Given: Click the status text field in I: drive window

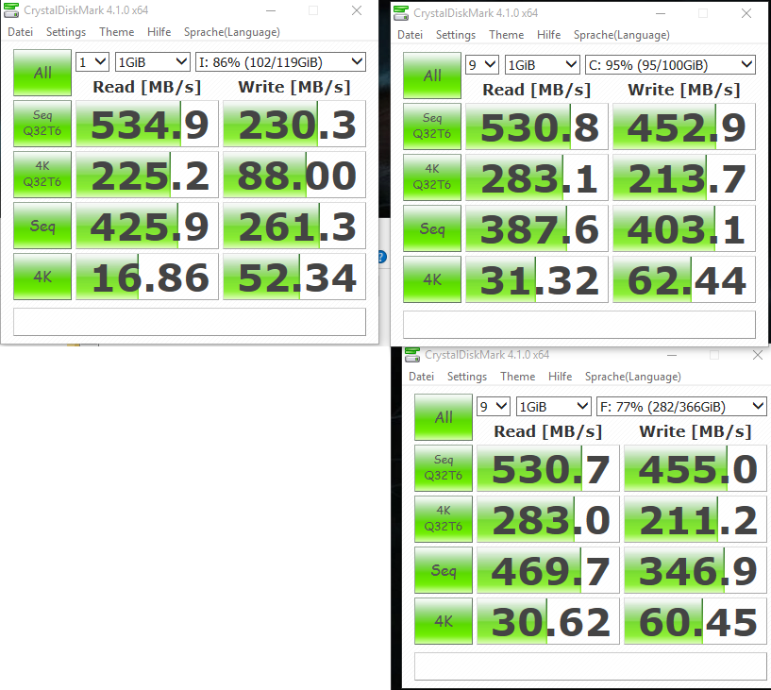Looking at the screenshot, I should 190,322.
